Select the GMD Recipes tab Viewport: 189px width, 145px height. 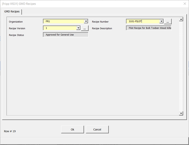[x=12, y=12]
